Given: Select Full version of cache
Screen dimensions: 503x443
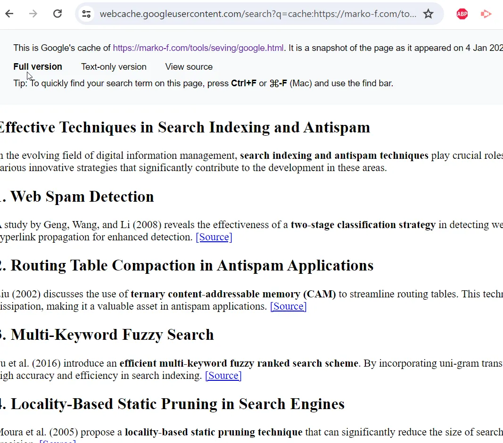Looking at the screenshot, I should click(38, 67).
